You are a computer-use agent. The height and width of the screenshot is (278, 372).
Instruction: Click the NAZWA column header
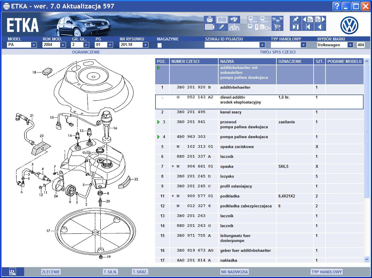tap(247, 61)
